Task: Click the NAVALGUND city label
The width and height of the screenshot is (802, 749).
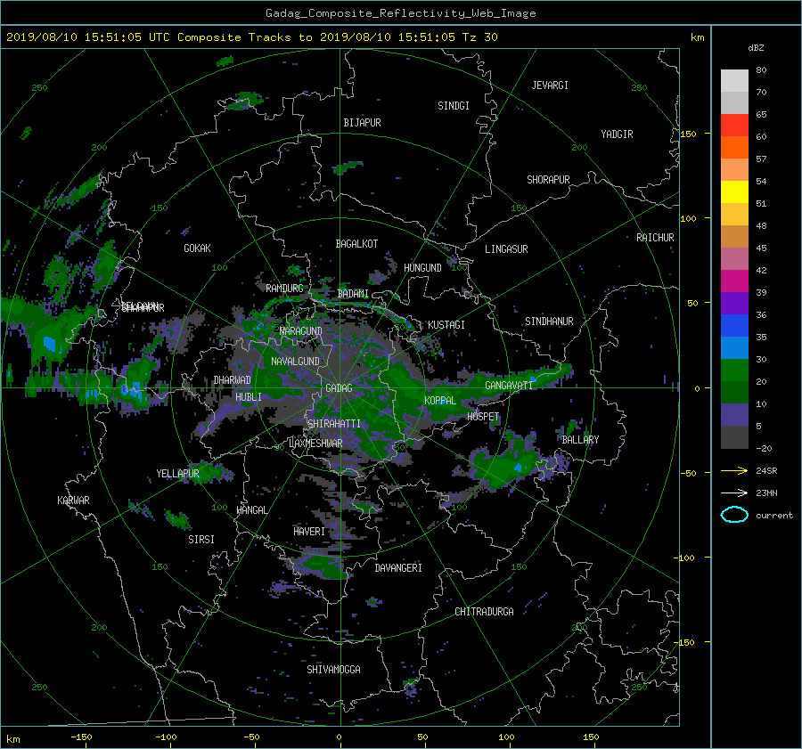Action: [x=295, y=362]
